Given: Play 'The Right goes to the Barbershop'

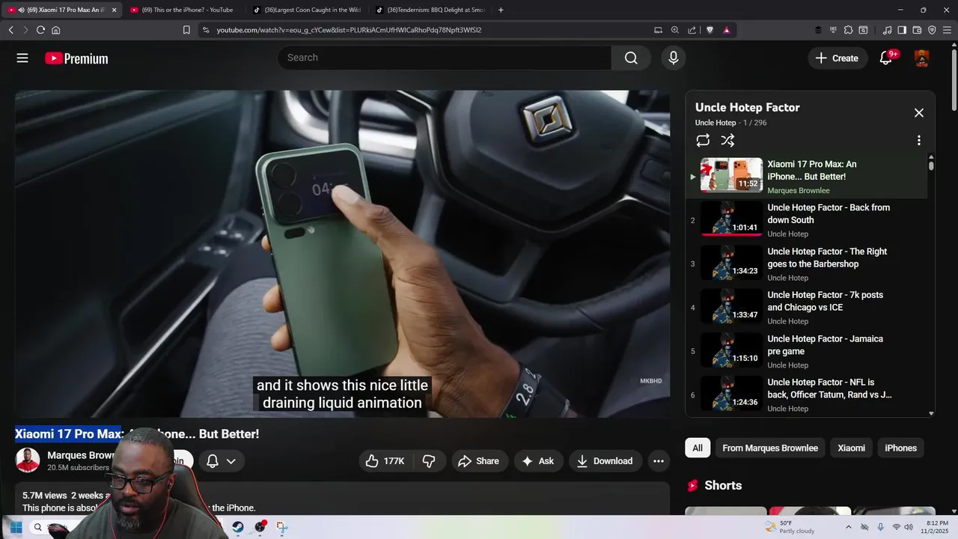Looking at the screenshot, I should pyautogui.click(x=806, y=264).
